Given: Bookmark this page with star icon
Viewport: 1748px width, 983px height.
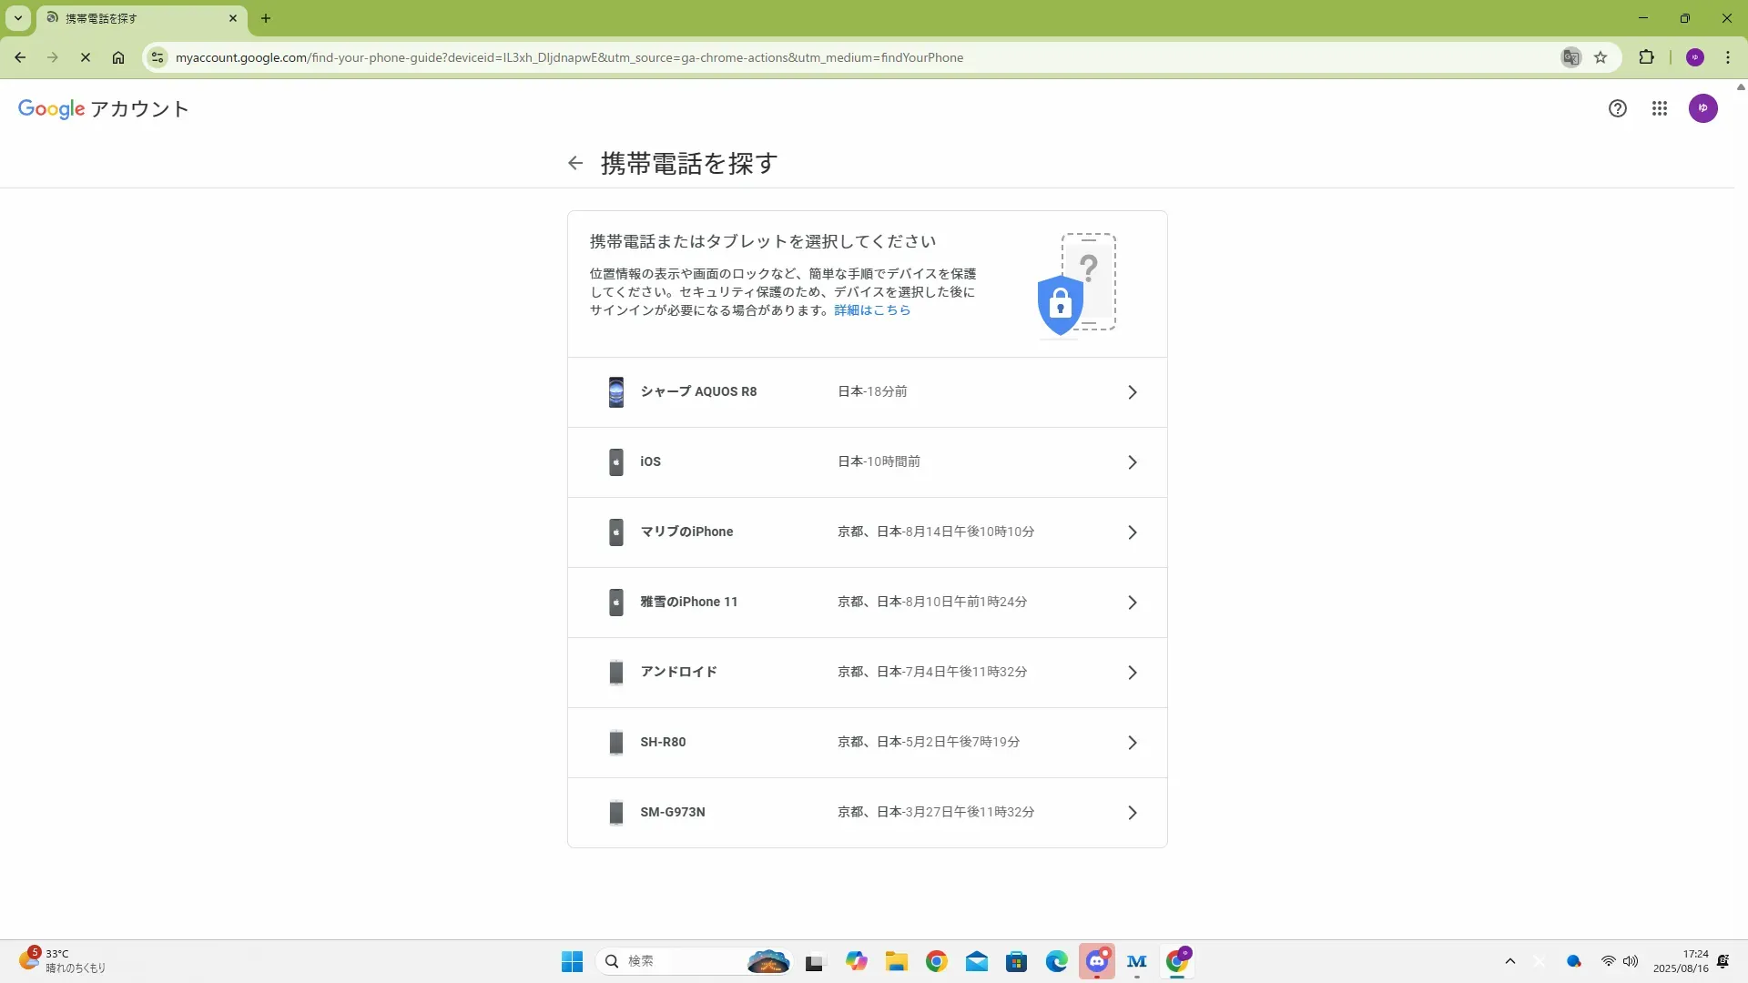Looking at the screenshot, I should [x=1601, y=57].
